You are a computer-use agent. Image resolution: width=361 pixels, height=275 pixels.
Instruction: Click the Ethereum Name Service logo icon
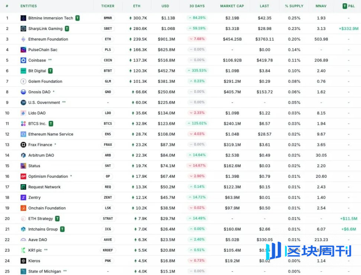coord(23,134)
